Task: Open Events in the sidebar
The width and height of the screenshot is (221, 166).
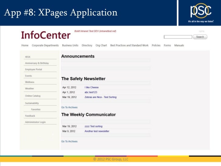Action: [28, 76]
